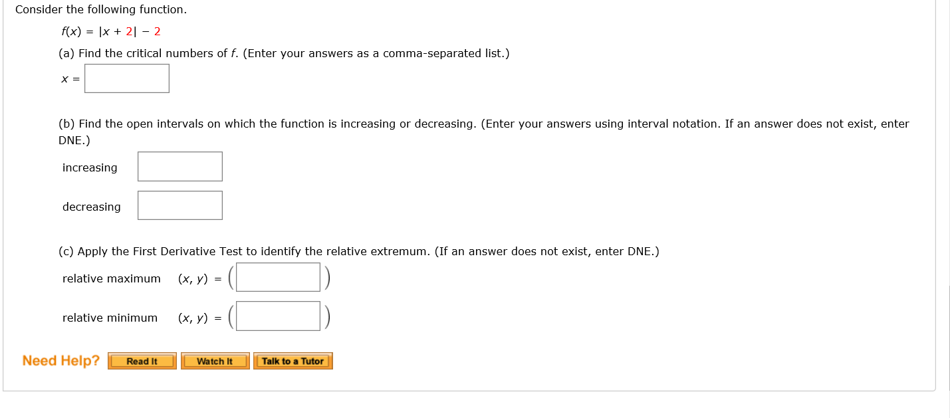The image size is (950, 418).
Task: Click the Read It help button
Action: [x=142, y=361]
